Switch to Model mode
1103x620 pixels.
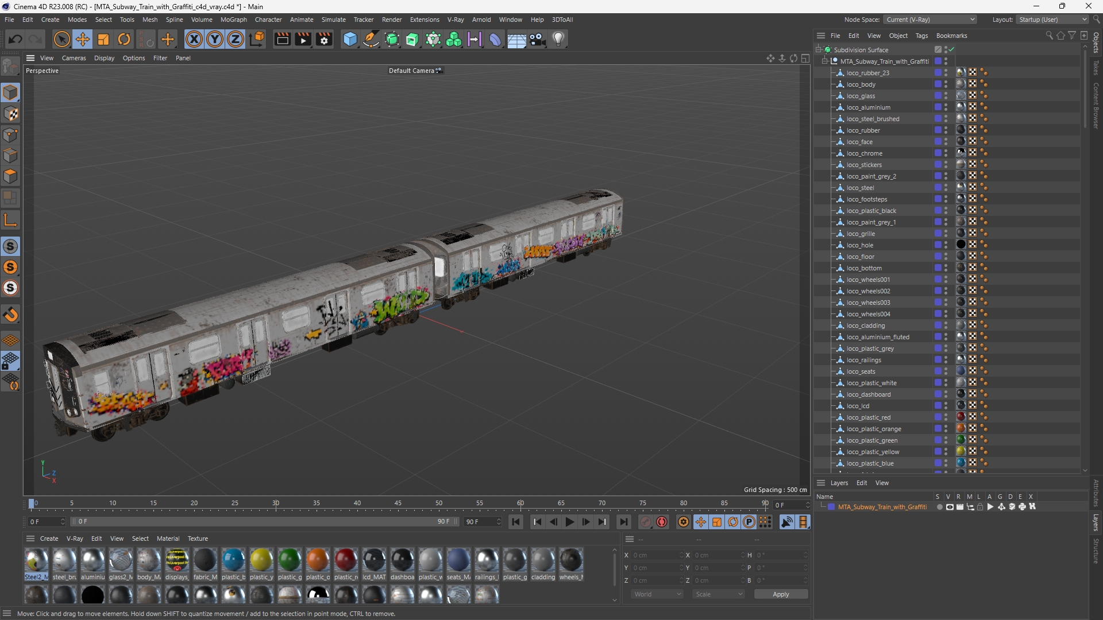11,92
